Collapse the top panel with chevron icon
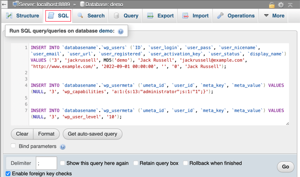 (x=291, y=4)
